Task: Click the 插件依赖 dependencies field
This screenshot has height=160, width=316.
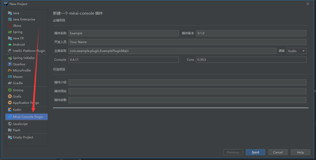Action: pos(187,100)
